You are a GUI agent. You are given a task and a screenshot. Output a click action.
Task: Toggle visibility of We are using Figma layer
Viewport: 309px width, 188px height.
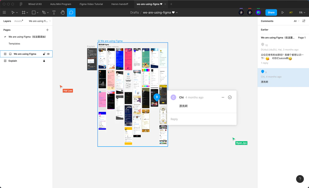point(48,54)
